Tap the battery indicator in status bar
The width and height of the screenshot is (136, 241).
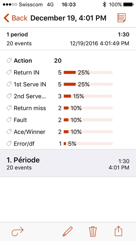click(128, 5)
